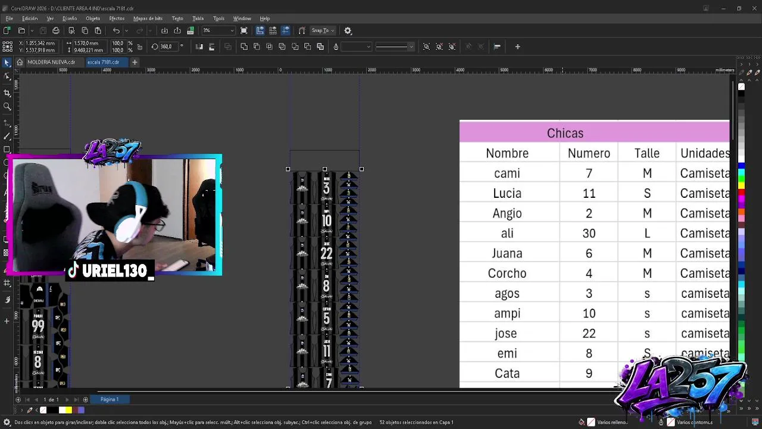Open the Tabla menu
The image size is (762, 429).
(198, 18)
